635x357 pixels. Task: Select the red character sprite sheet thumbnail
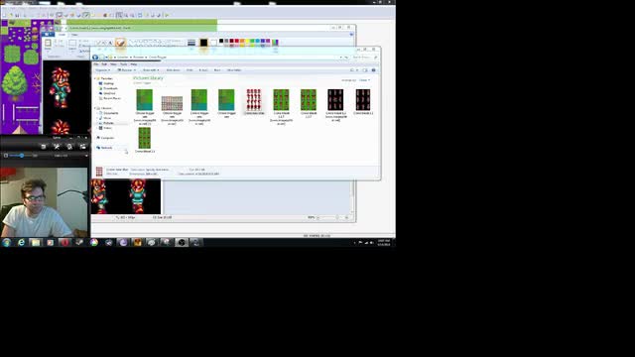pyautogui.click(x=254, y=99)
